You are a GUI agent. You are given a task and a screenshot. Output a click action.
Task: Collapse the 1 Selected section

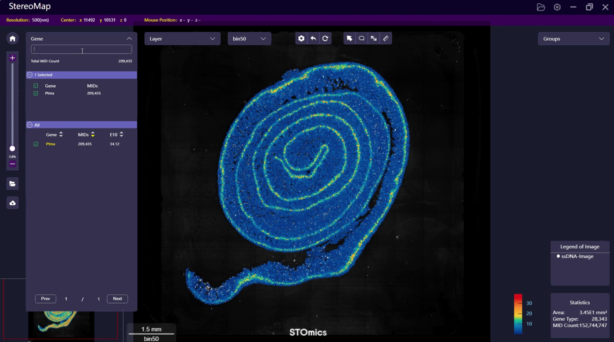[x=30, y=75]
